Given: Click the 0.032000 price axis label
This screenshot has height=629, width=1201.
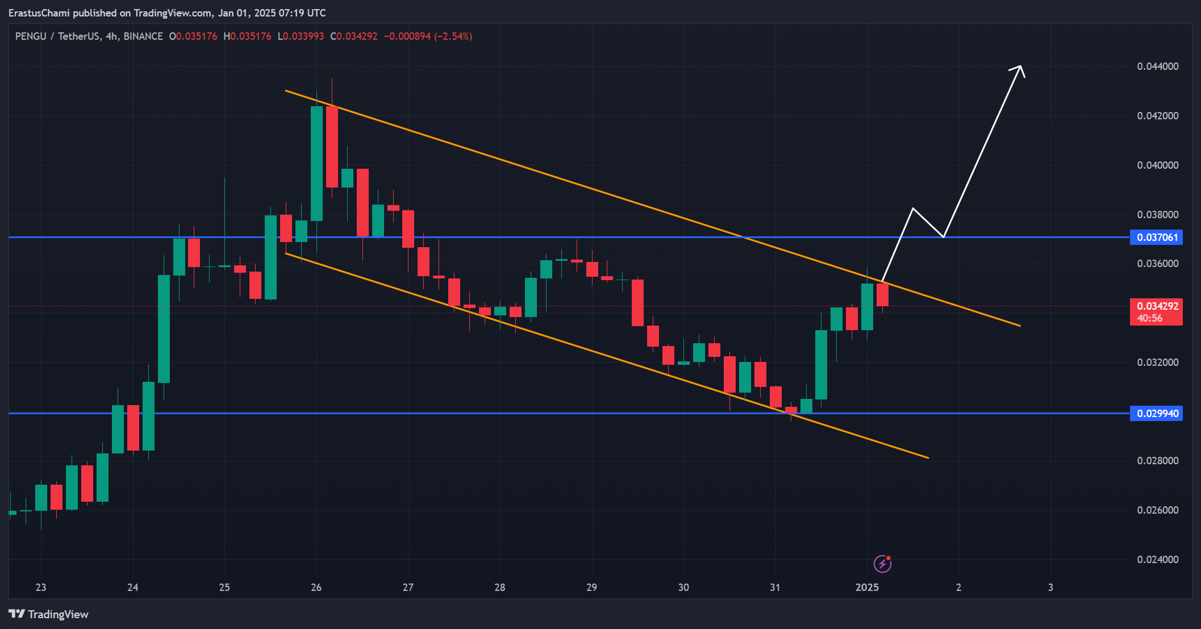Looking at the screenshot, I should point(1158,363).
